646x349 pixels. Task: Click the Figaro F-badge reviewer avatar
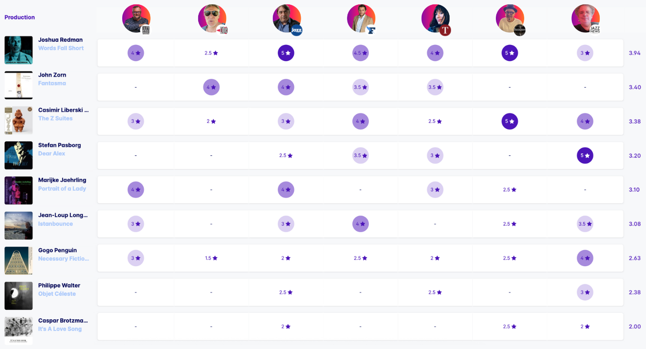[361, 19]
